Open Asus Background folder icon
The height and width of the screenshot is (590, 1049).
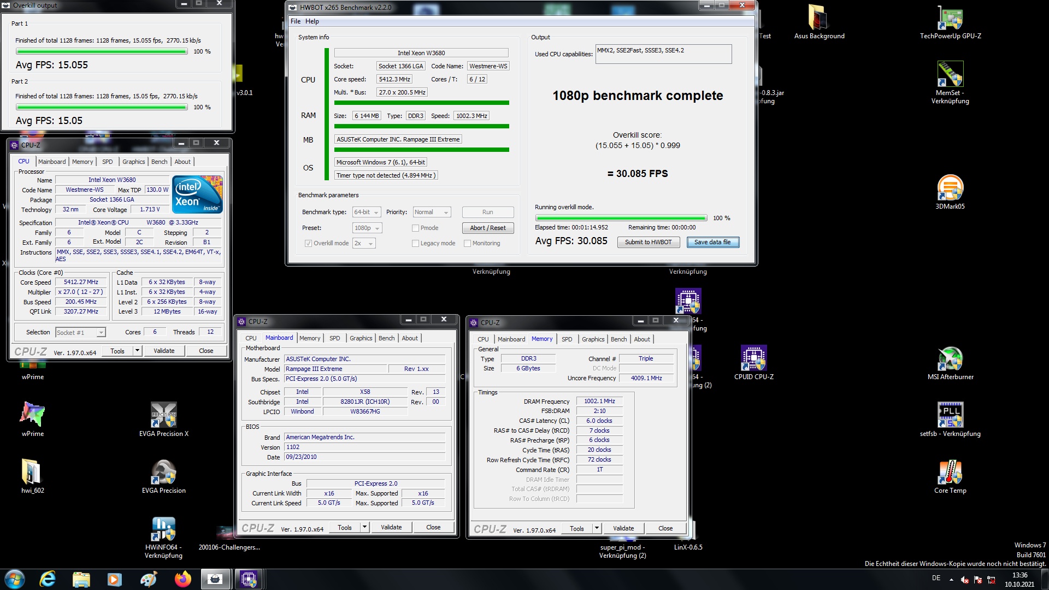pyautogui.click(x=818, y=22)
